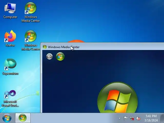Click the green Media Center home button
This screenshot has height=123, width=164.
60,56
